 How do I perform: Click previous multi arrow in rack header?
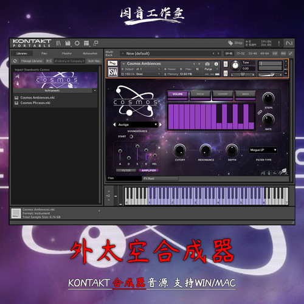pos(213,54)
